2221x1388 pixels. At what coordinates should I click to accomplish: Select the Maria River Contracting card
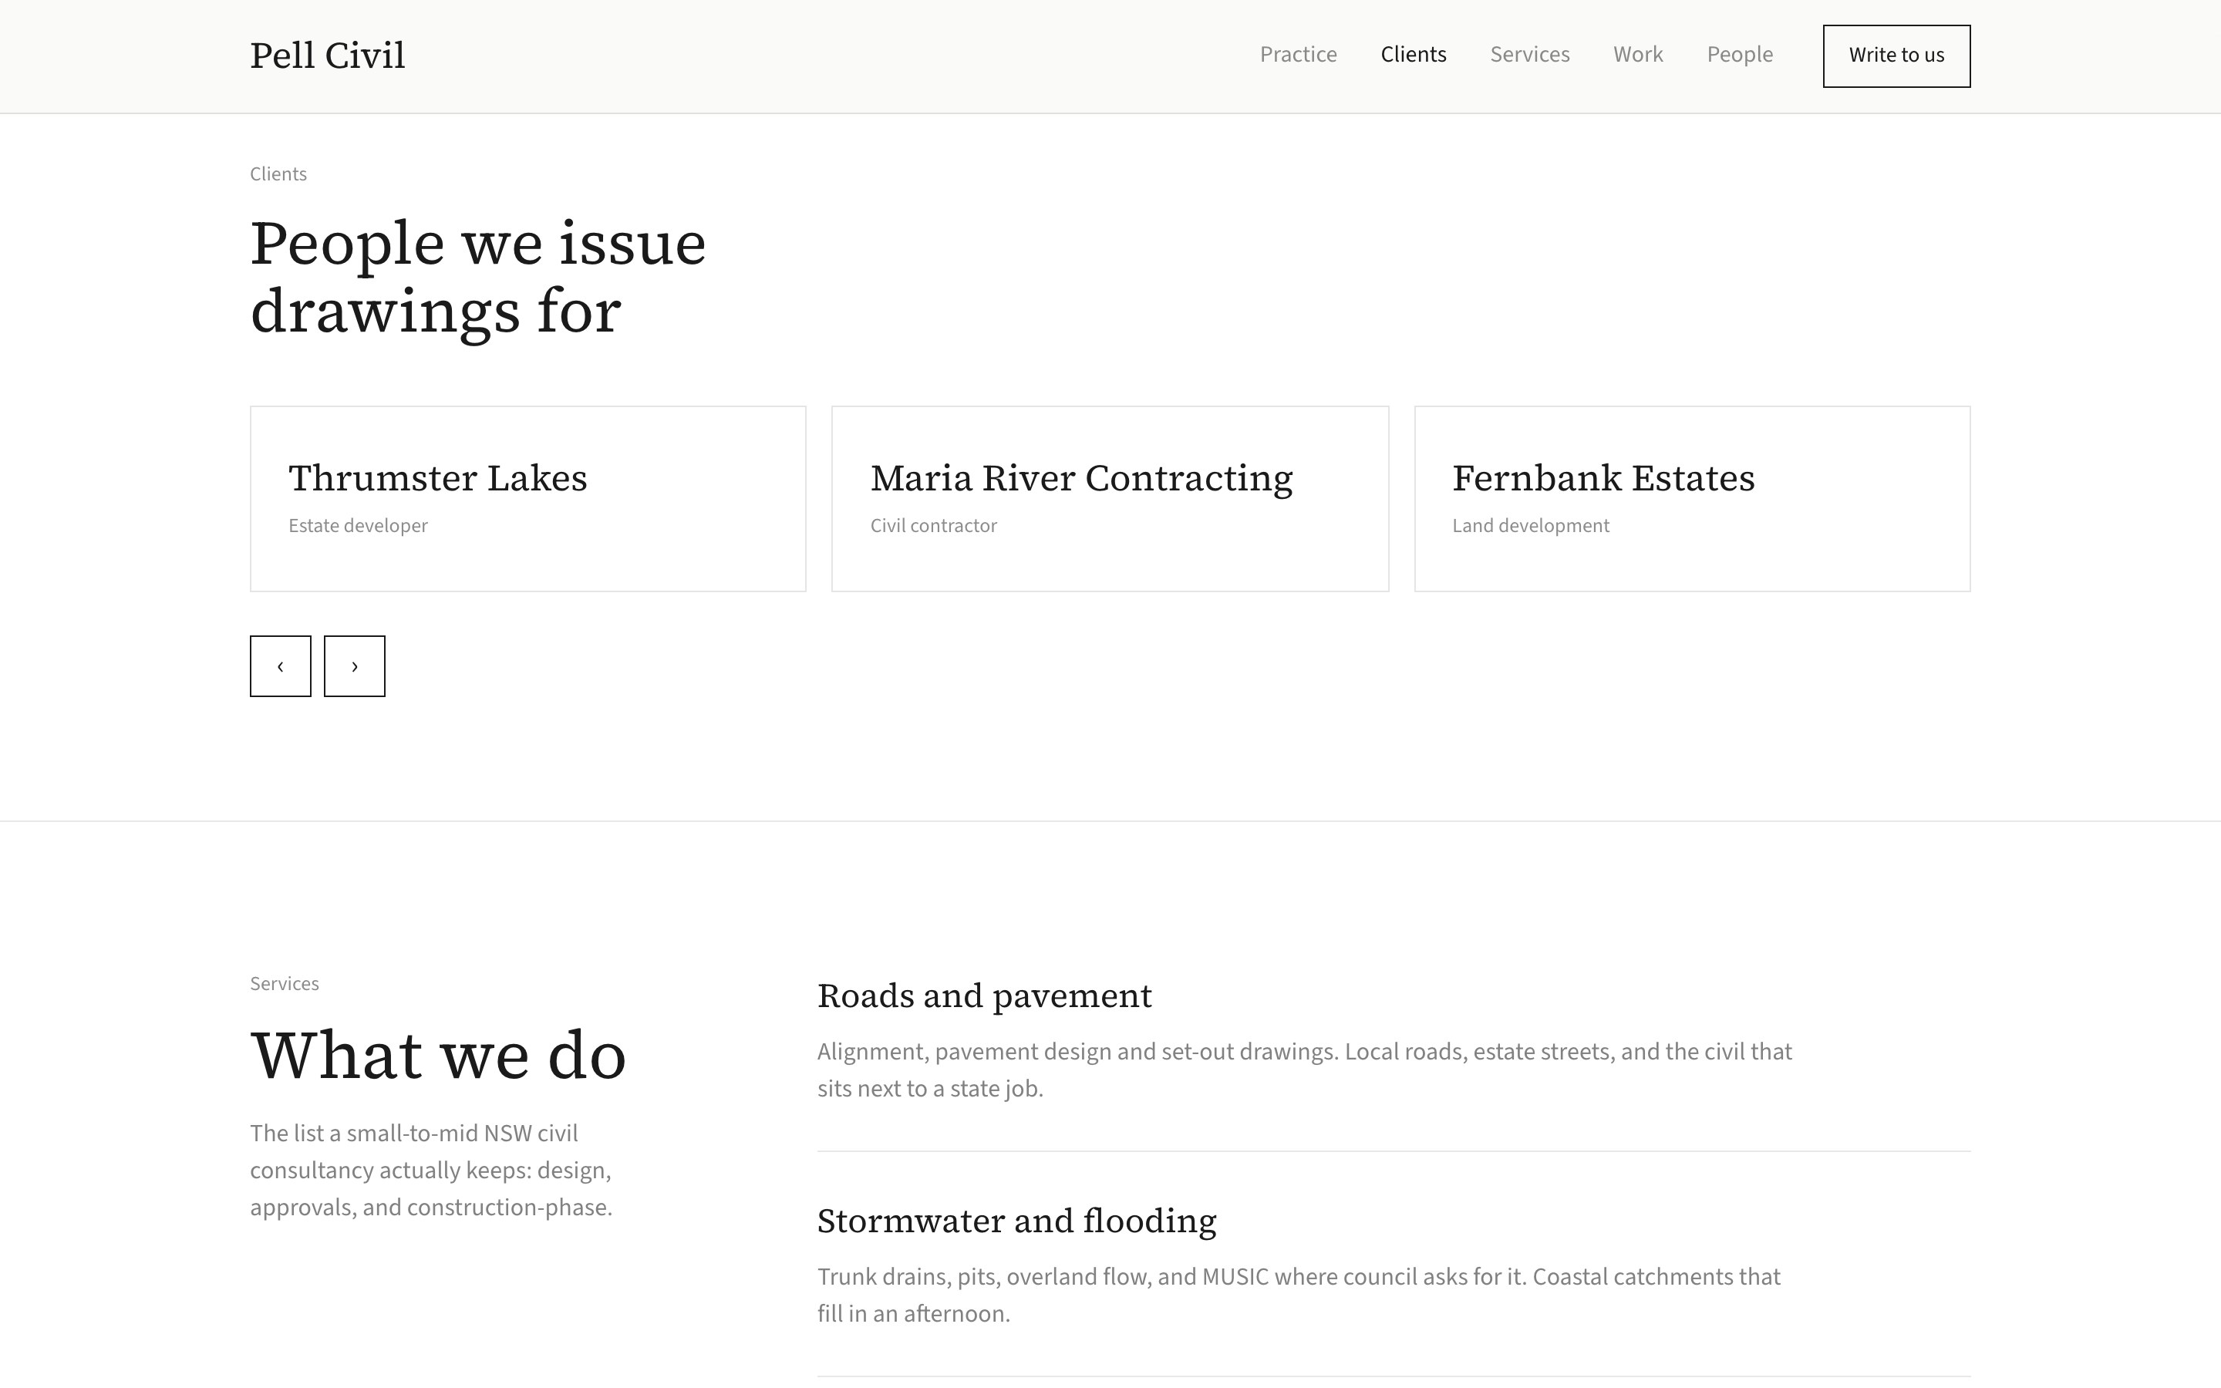pyautogui.click(x=1110, y=498)
